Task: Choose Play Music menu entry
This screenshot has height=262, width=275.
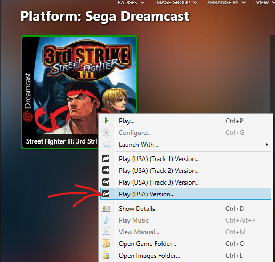Action: 185,220
